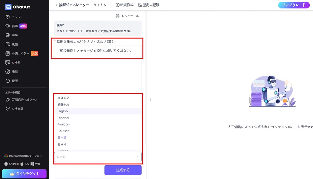Open 万能記事作成ツール in sidebar
The image size is (313, 179).
click(25, 99)
